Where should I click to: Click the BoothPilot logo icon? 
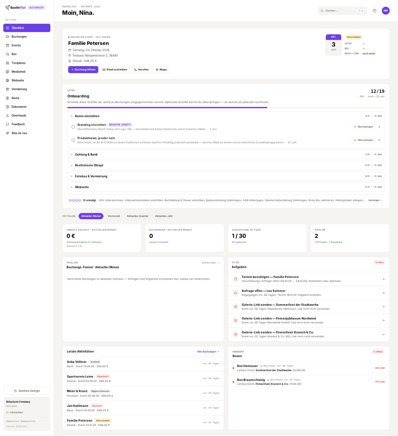pos(7,7)
